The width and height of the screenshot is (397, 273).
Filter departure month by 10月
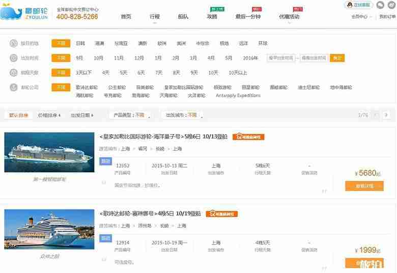98,58
